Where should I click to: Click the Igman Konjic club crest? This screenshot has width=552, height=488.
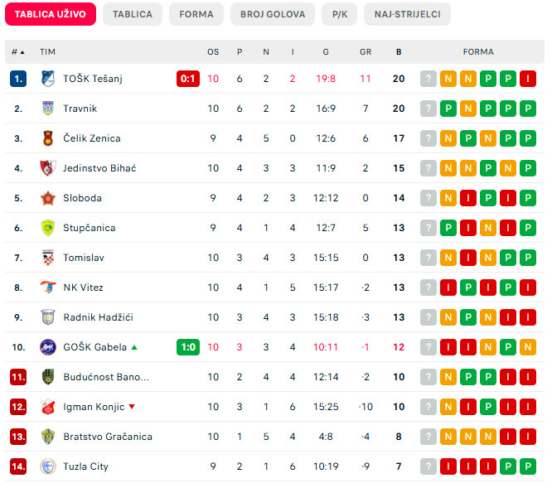click(48, 407)
